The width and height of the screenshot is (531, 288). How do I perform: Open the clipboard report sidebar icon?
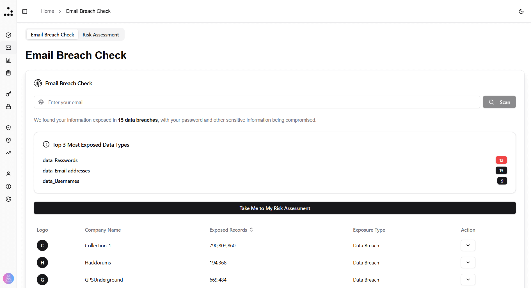[8, 73]
